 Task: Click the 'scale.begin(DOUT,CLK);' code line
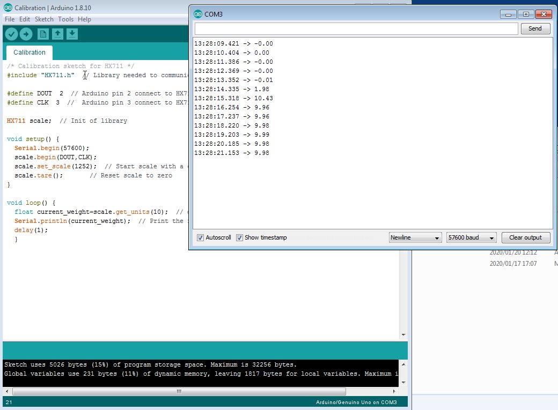pos(55,157)
